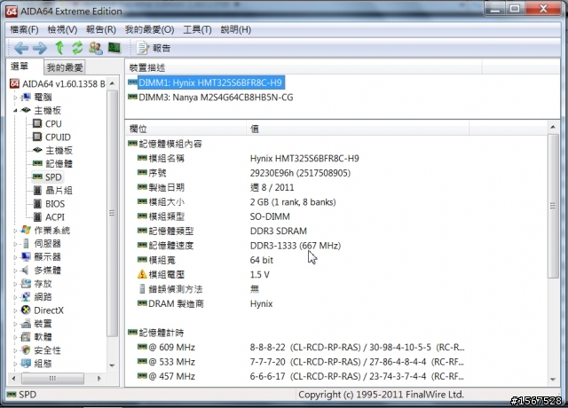Open the 說明(H) menu
Image resolution: width=568 pixels, height=408 pixels.
click(236, 29)
